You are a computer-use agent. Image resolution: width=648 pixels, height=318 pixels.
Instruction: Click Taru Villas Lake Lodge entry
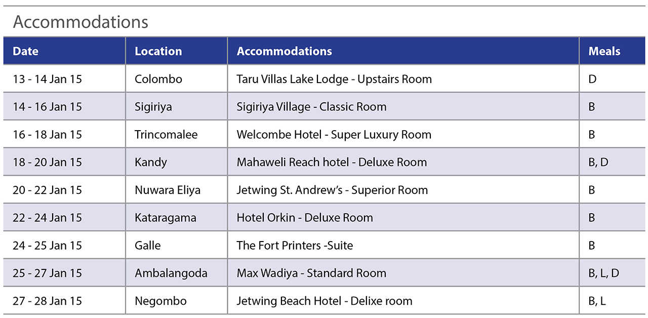pos(334,79)
